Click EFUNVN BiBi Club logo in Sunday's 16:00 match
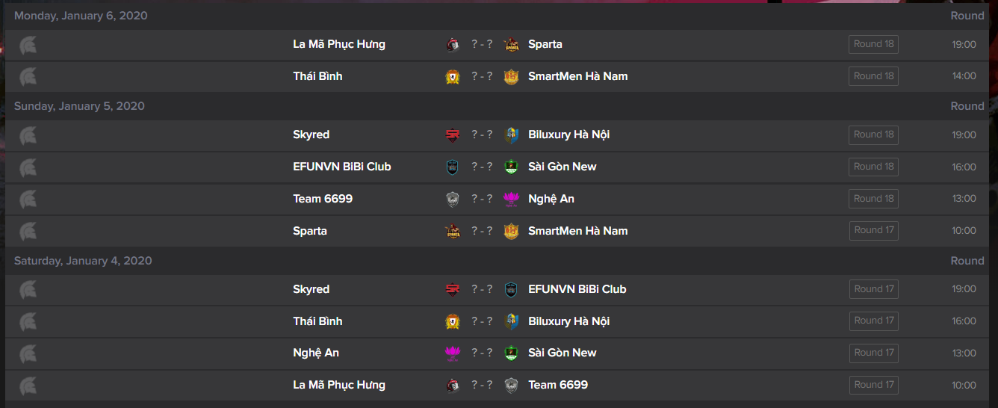The width and height of the screenshot is (998, 408). [x=453, y=167]
